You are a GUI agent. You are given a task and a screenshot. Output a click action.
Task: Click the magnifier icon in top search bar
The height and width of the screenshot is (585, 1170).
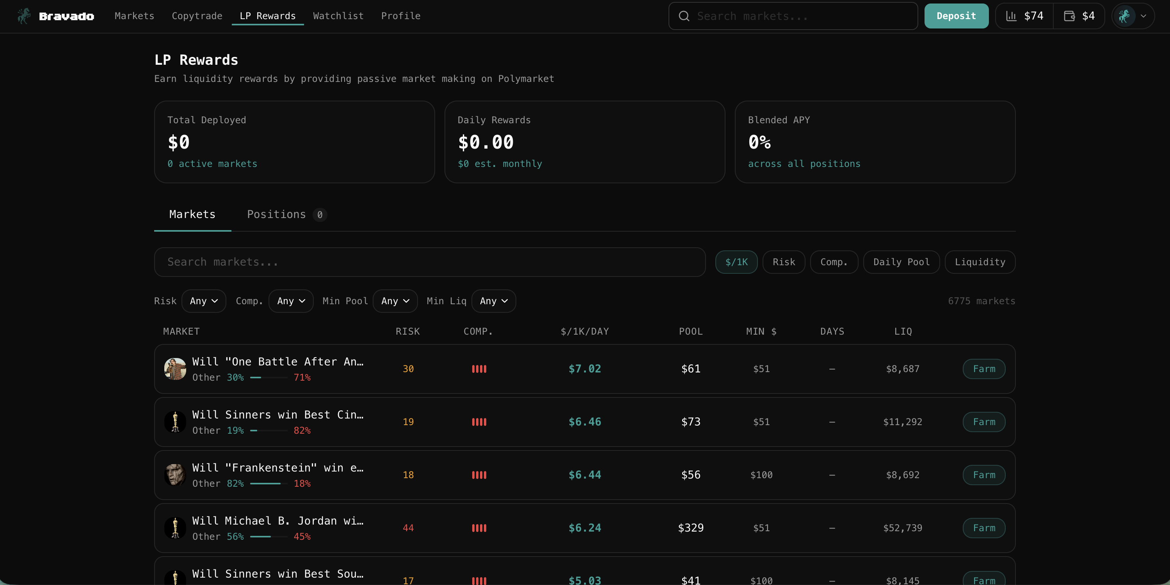pos(684,16)
